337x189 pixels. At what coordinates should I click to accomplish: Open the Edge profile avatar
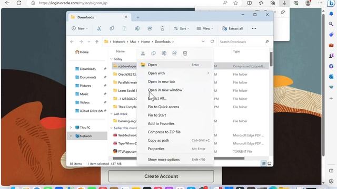point(308,3)
